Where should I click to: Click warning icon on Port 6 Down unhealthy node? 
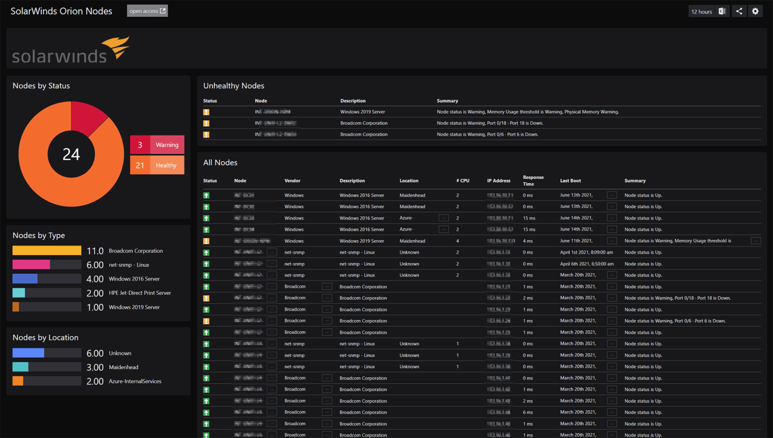point(206,134)
